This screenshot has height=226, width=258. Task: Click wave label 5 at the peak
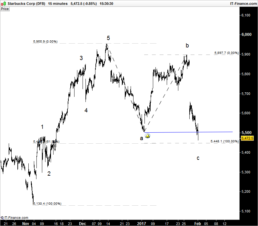pyautogui.click(x=108, y=38)
